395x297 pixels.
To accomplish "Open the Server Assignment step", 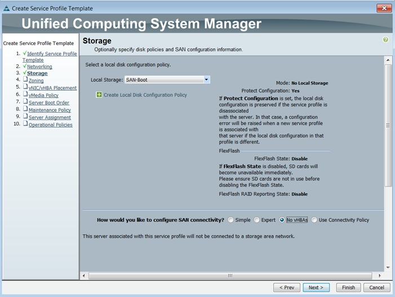I will 50,117.
